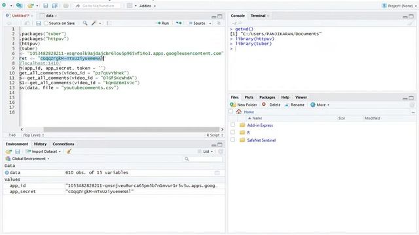Click the Compile Report notebook icon in editor toolbar
The height and width of the screenshot is (235, 419).
[109, 23]
